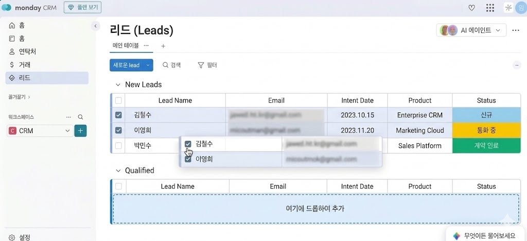Click the sparkle AI icon in top bar
The image size is (527, 241).
click(508, 8)
